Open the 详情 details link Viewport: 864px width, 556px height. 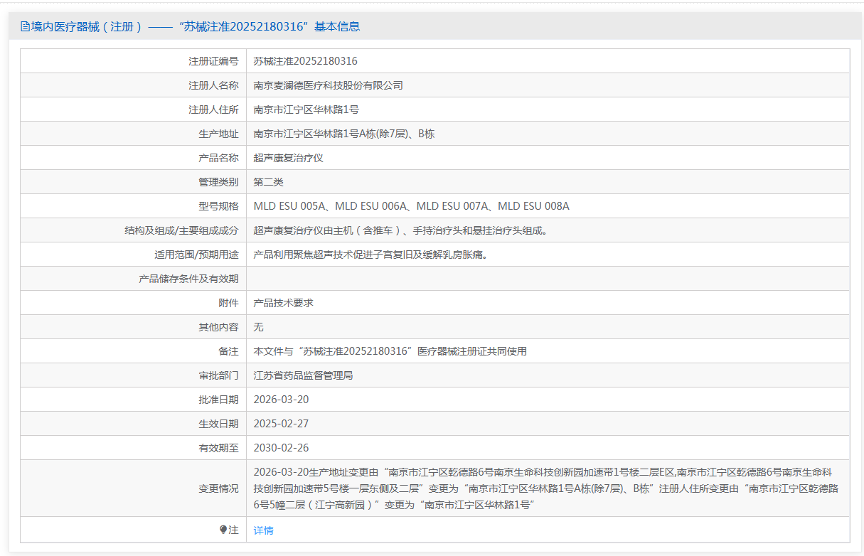point(263,530)
